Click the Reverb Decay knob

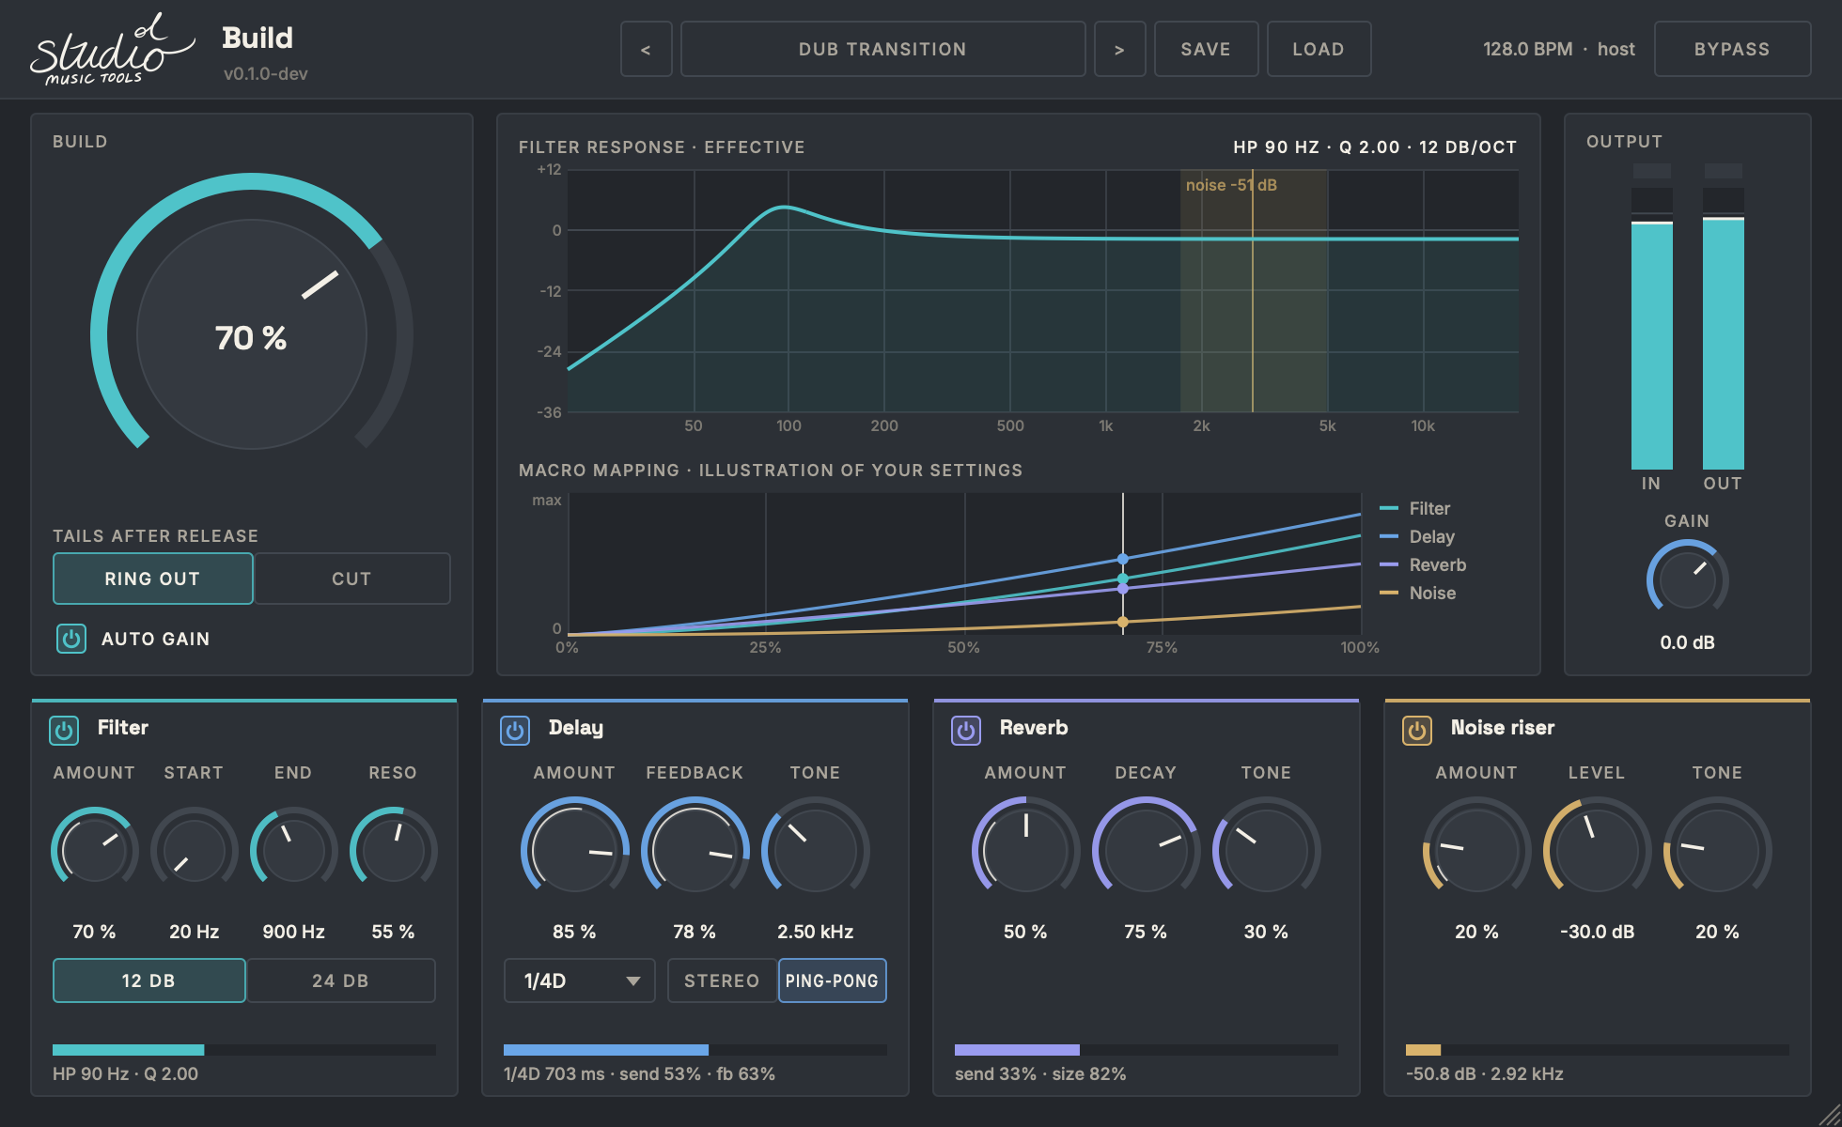1147,850
